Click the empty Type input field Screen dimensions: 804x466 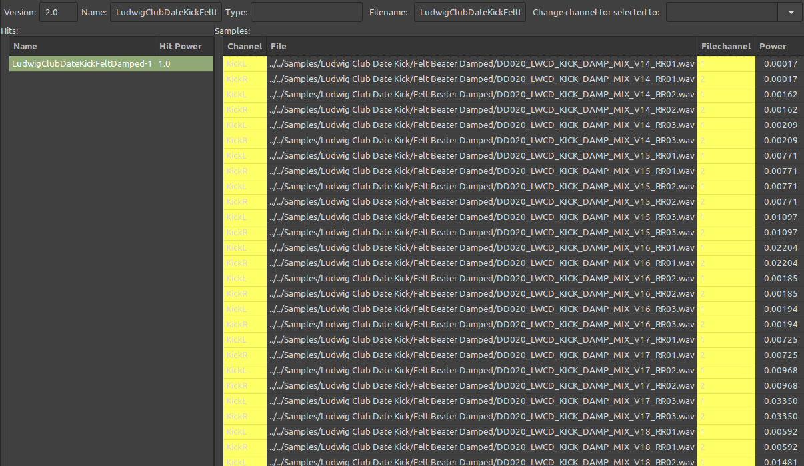point(306,12)
